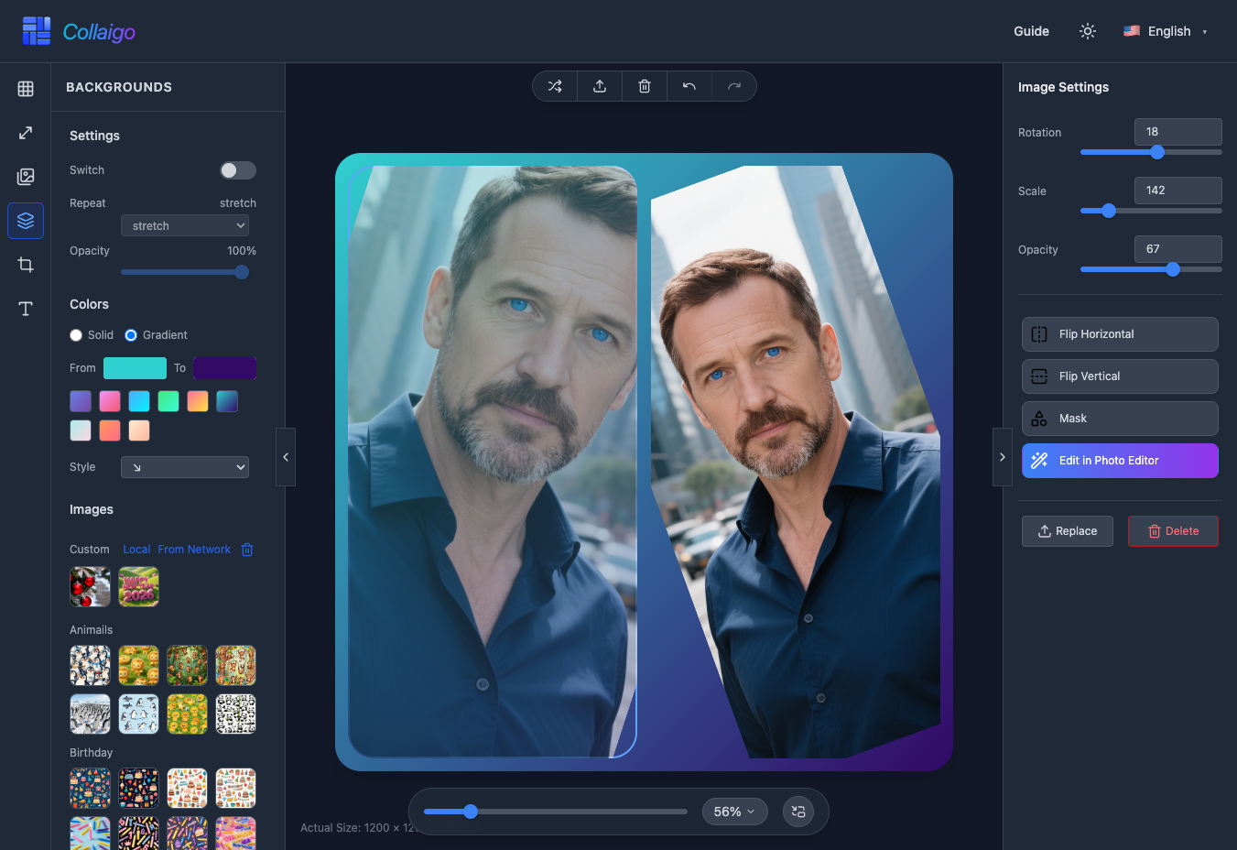Viewport: 1237px width, 850px height.
Task: Click the Flip Horizontal button
Action: click(x=1120, y=334)
